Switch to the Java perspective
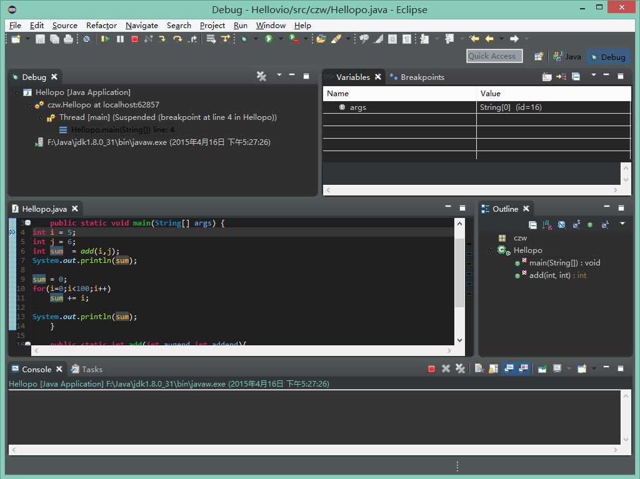The height and width of the screenshot is (479, 640). 567,57
